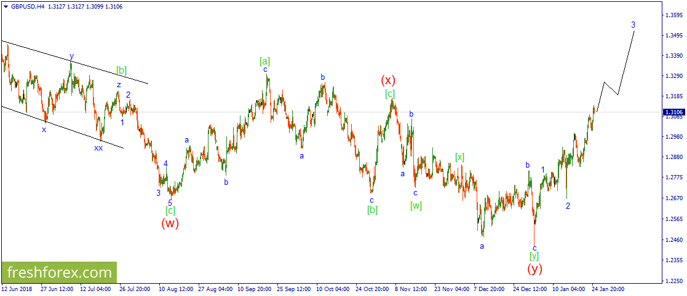This screenshot has height=296, width=687.
Task: Click the green [x] wave label
Action: (x=459, y=157)
